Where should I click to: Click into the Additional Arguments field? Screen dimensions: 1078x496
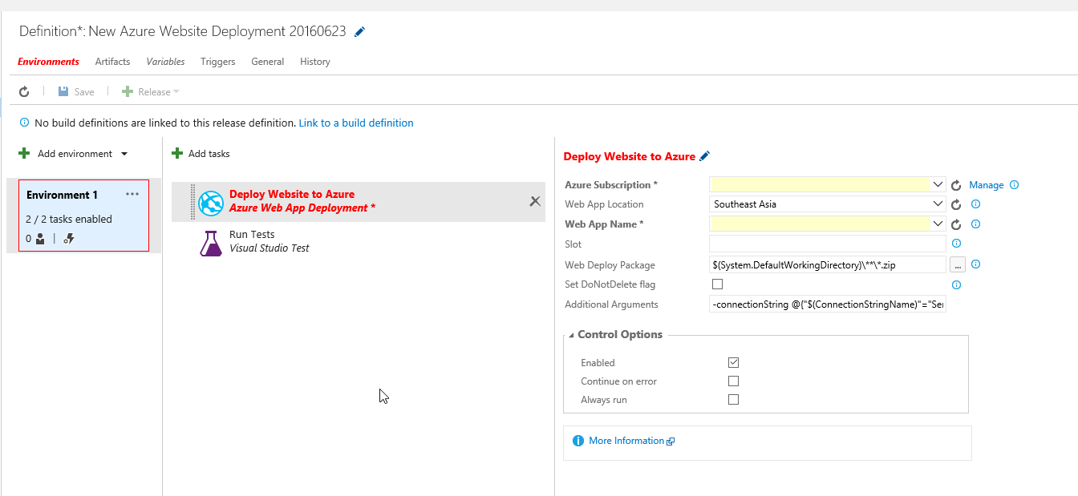point(827,304)
